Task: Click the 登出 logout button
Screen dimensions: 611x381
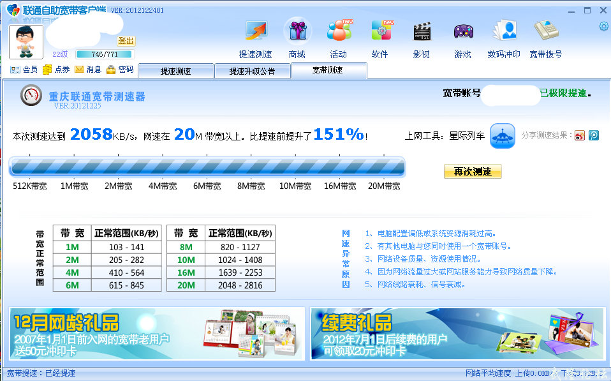Action: coord(126,41)
